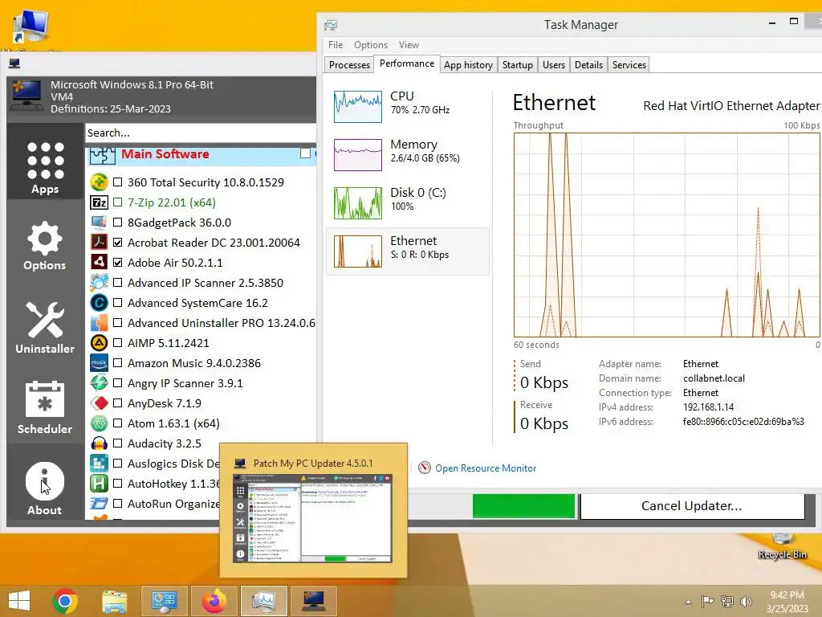Uncheck the Acrobat Reader DC checkbox
This screenshot has height=617, width=822.
coord(117,243)
